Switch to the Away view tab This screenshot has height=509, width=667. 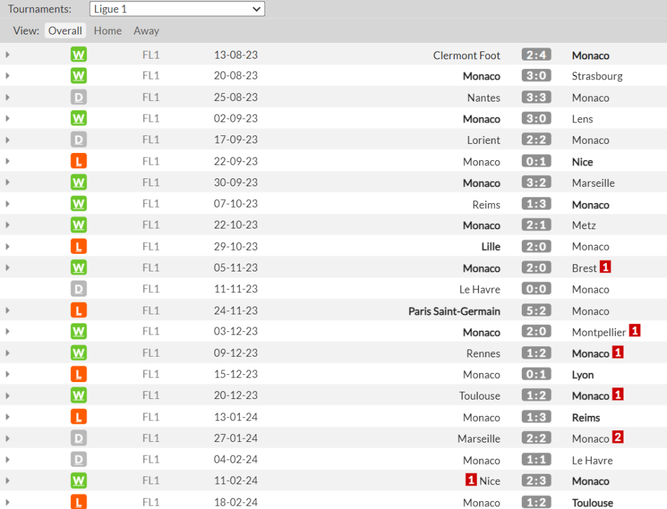point(147,31)
